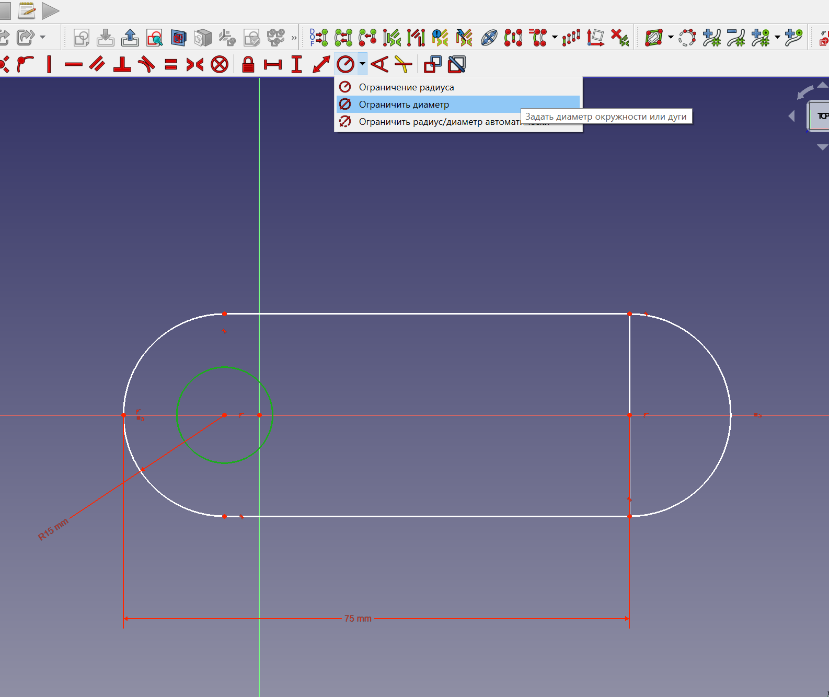This screenshot has height=697, width=829.
Task: Click the Reorient sketch icon
Action: pyautogui.click(x=227, y=38)
